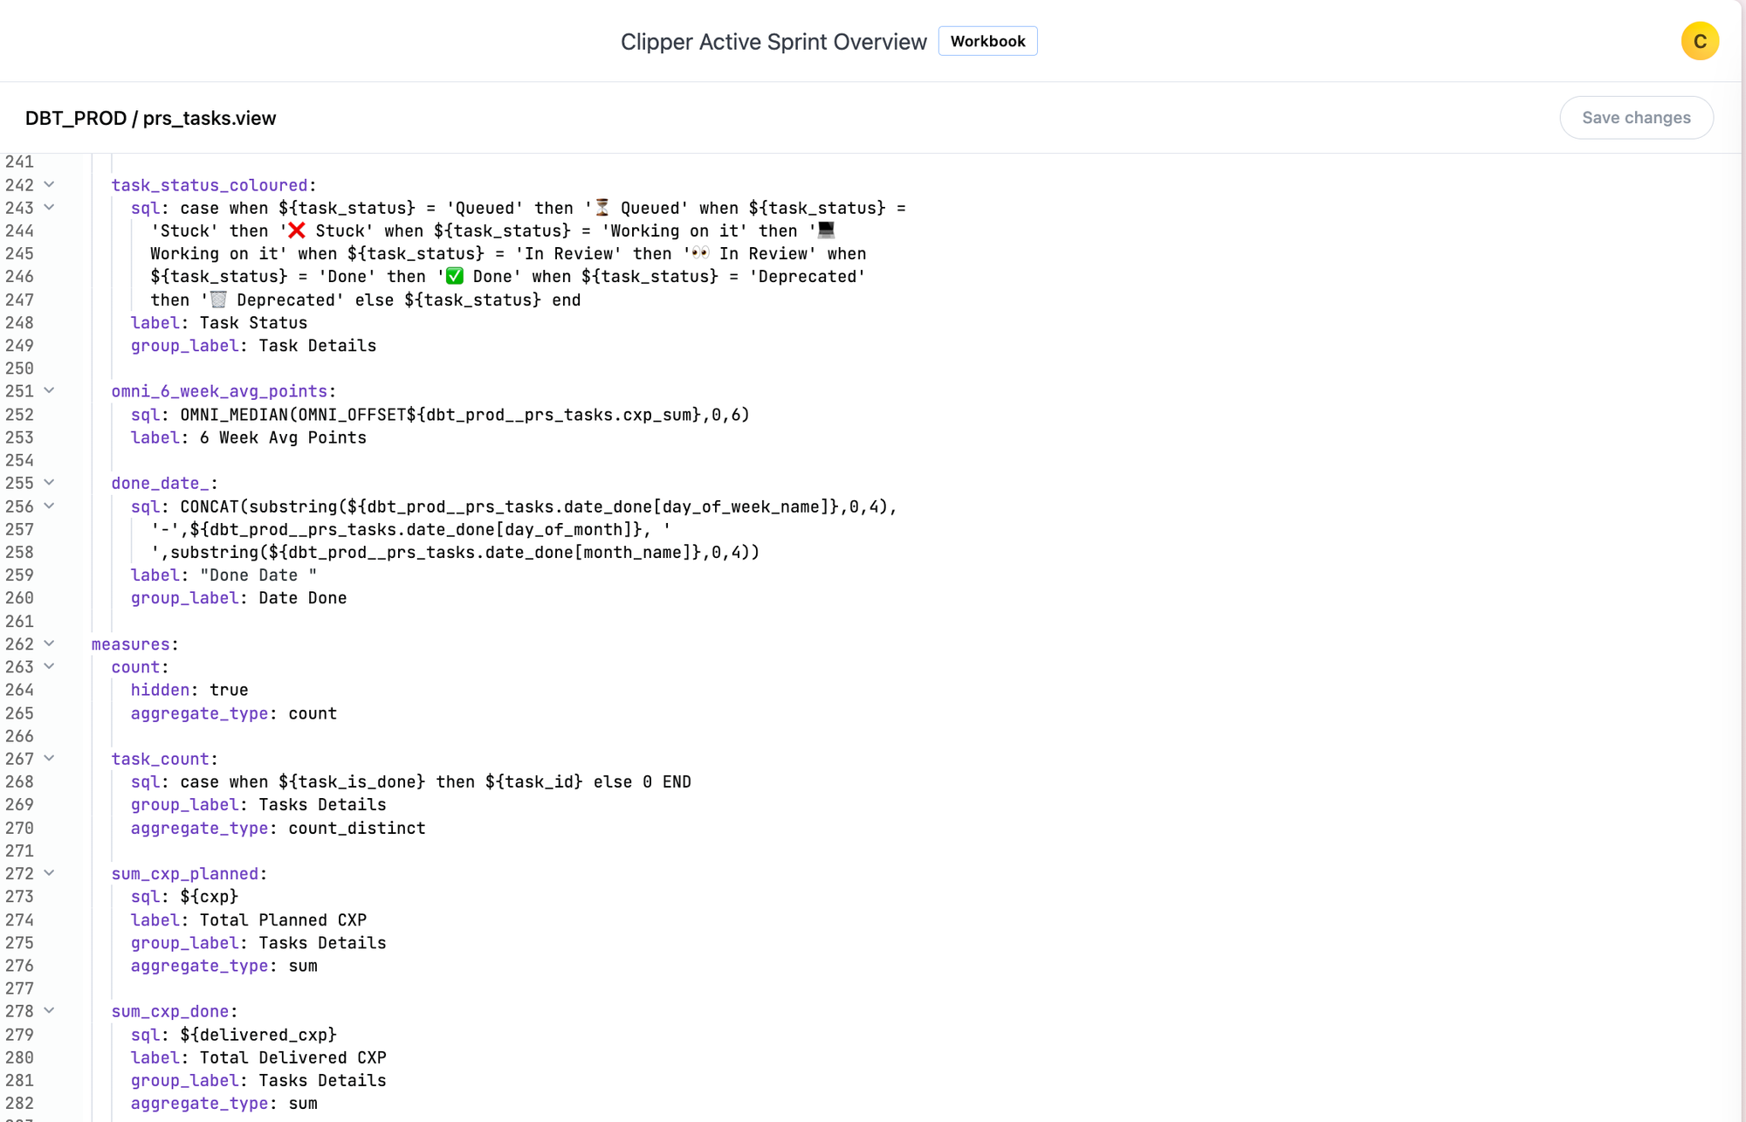Fold omni_6_week_avg_points at line 251
This screenshot has height=1122, width=1746.
tap(50, 391)
